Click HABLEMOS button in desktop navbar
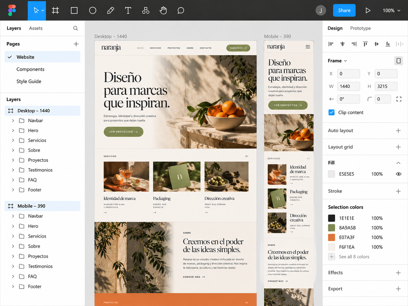Image resolution: width=408 pixels, height=306 pixels. 238,48
